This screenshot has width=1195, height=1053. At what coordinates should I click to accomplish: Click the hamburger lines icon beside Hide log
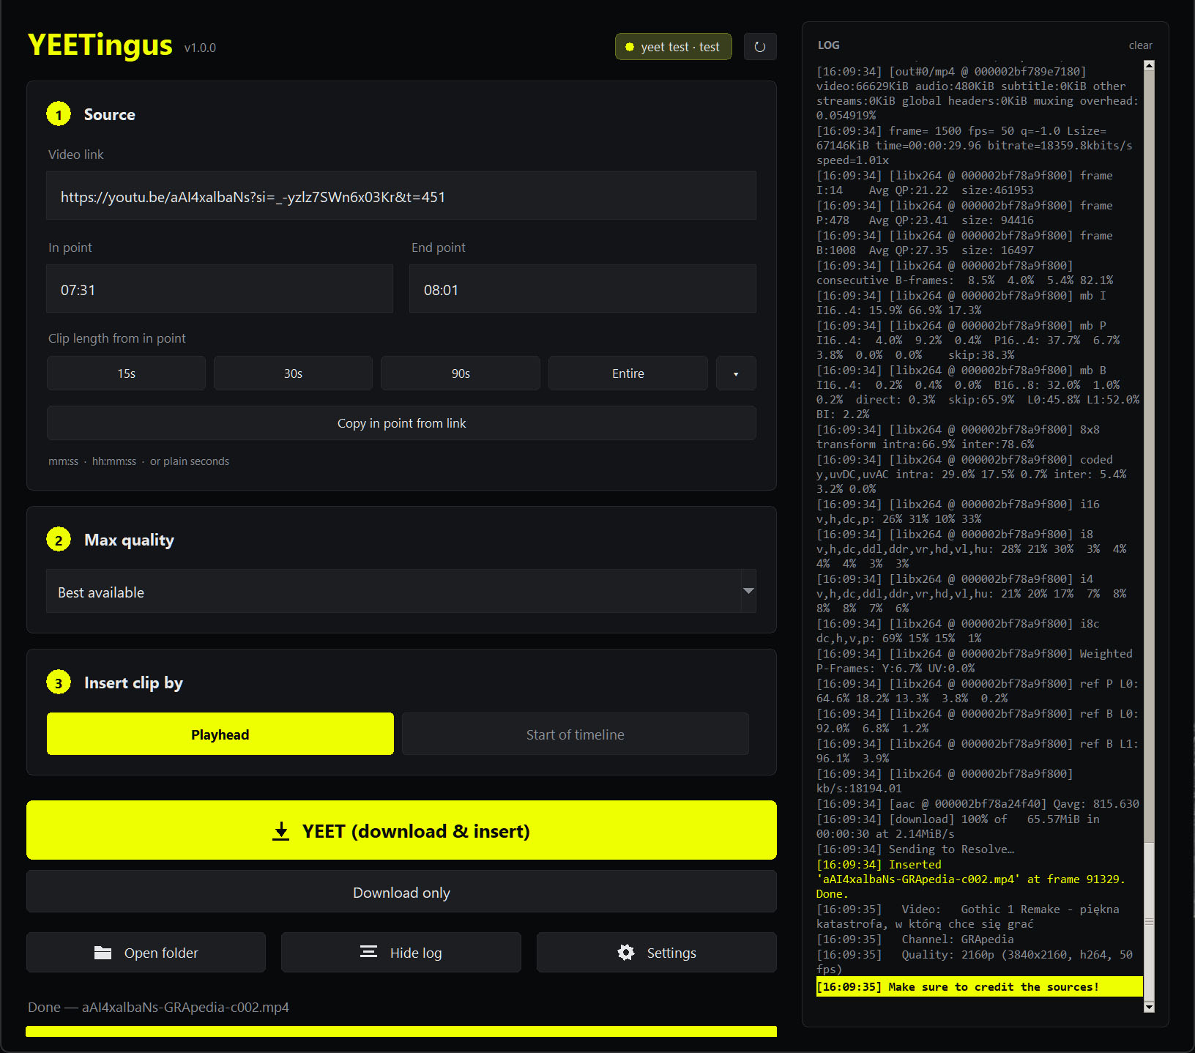(368, 952)
